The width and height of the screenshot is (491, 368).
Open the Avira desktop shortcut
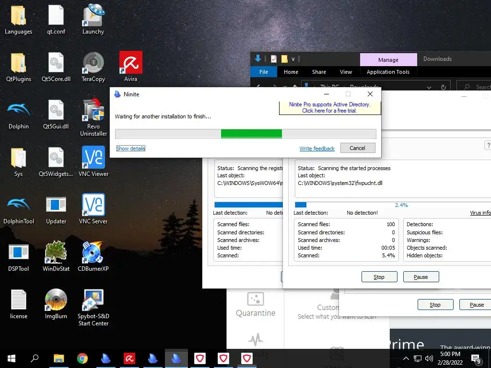(x=130, y=67)
